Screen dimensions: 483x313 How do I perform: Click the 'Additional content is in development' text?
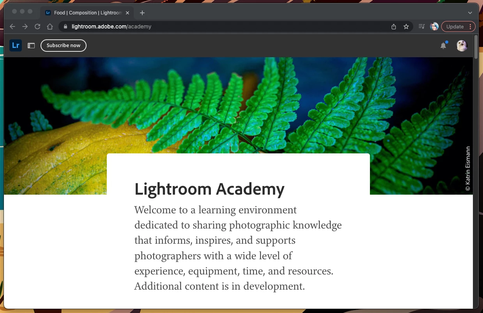click(x=219, y=286)
